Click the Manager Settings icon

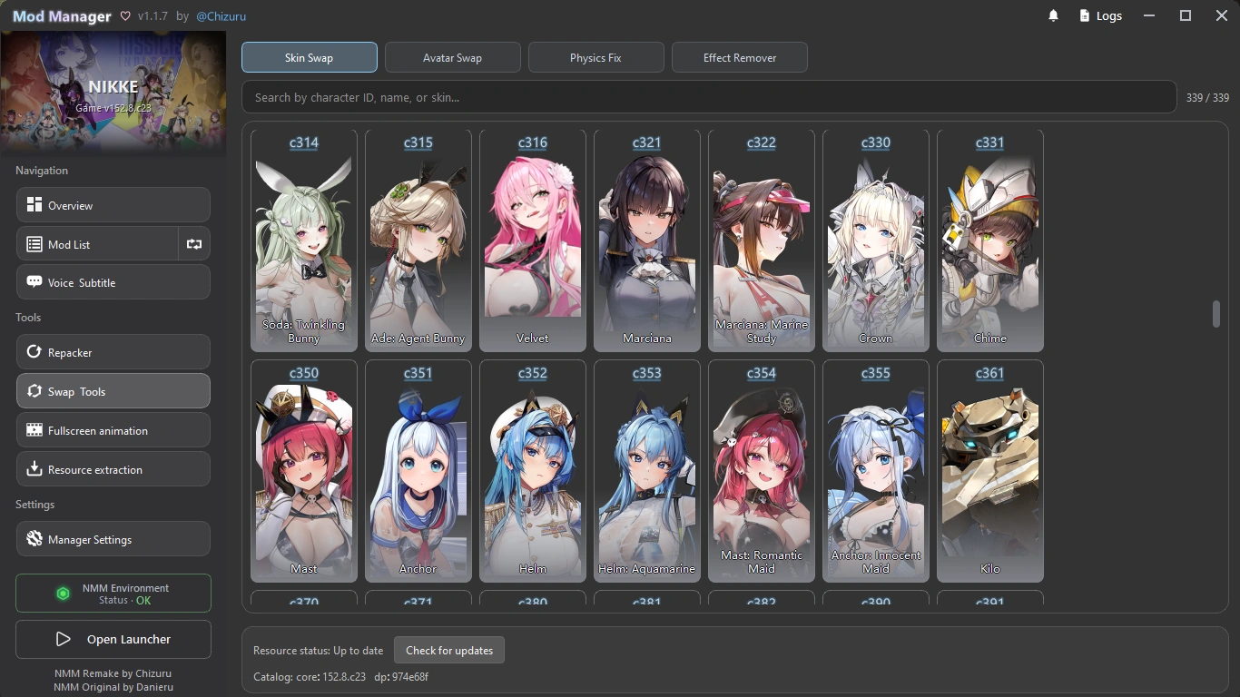coord(34,539)
